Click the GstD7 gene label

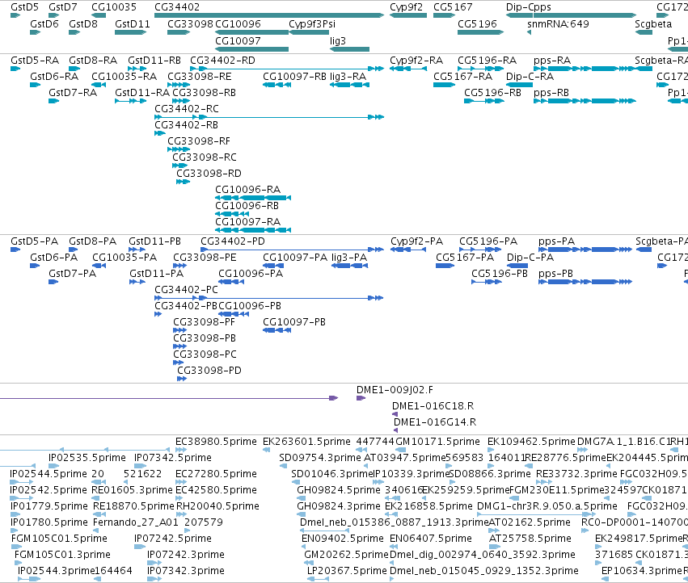coord(63,7)
